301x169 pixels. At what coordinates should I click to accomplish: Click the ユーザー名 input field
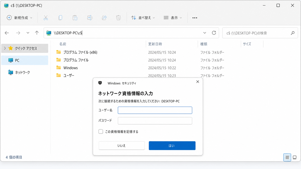point(155,110)
